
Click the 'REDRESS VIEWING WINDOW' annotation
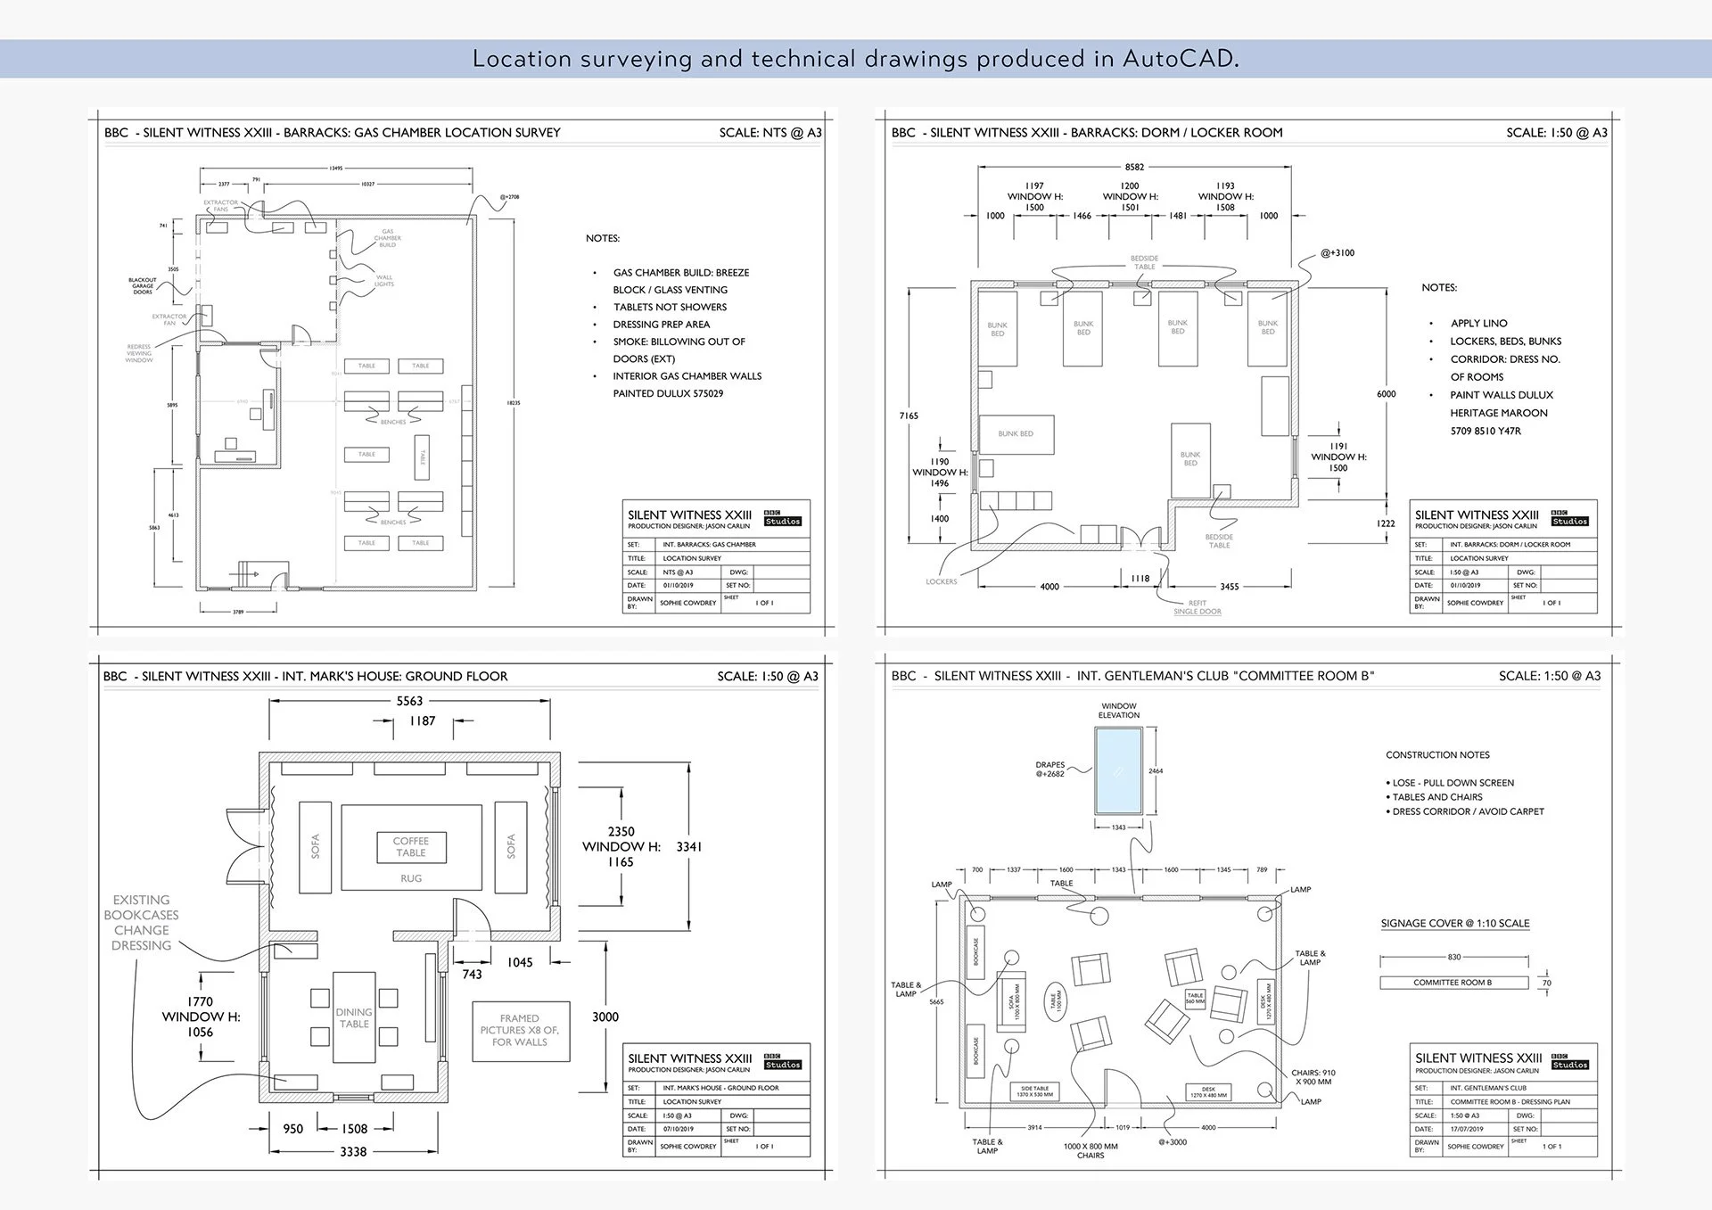139,353
